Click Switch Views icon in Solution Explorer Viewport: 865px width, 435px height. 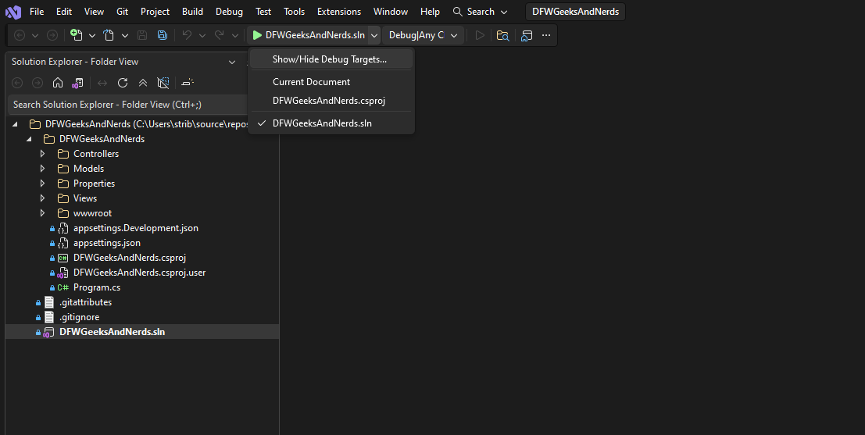click(77, 83)
